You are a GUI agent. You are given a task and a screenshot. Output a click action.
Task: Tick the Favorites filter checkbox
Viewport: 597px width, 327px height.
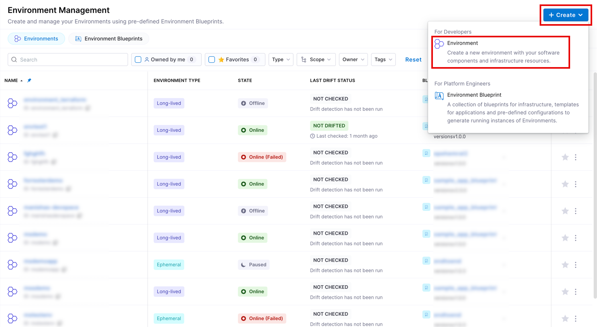[x=212, y=59]
